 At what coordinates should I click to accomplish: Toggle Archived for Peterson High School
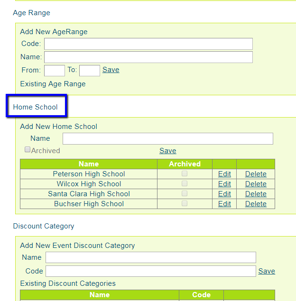185,173
